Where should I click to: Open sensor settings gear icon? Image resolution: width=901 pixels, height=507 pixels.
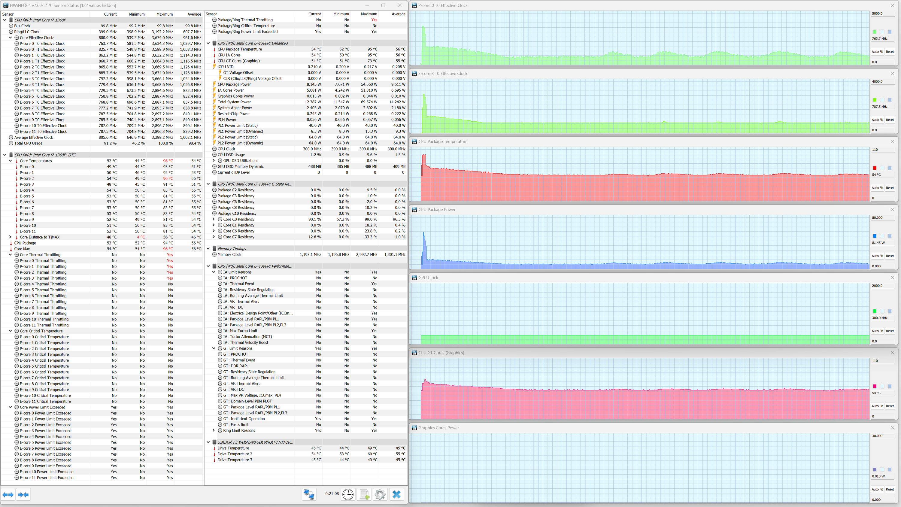380,494
